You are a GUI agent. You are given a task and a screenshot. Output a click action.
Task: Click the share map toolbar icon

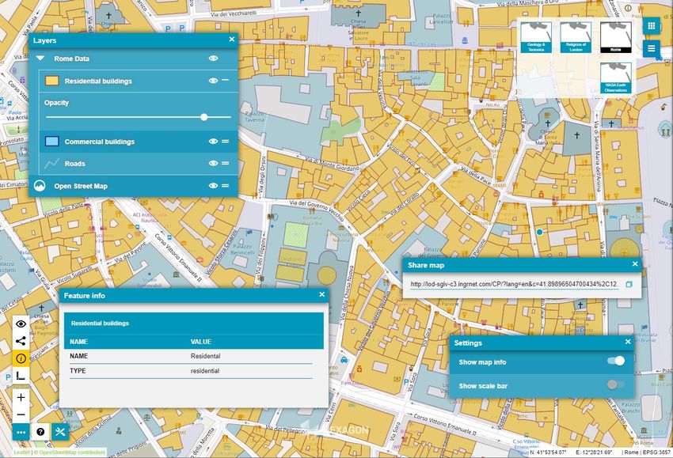pyautogui.click(x=21, y=341)
